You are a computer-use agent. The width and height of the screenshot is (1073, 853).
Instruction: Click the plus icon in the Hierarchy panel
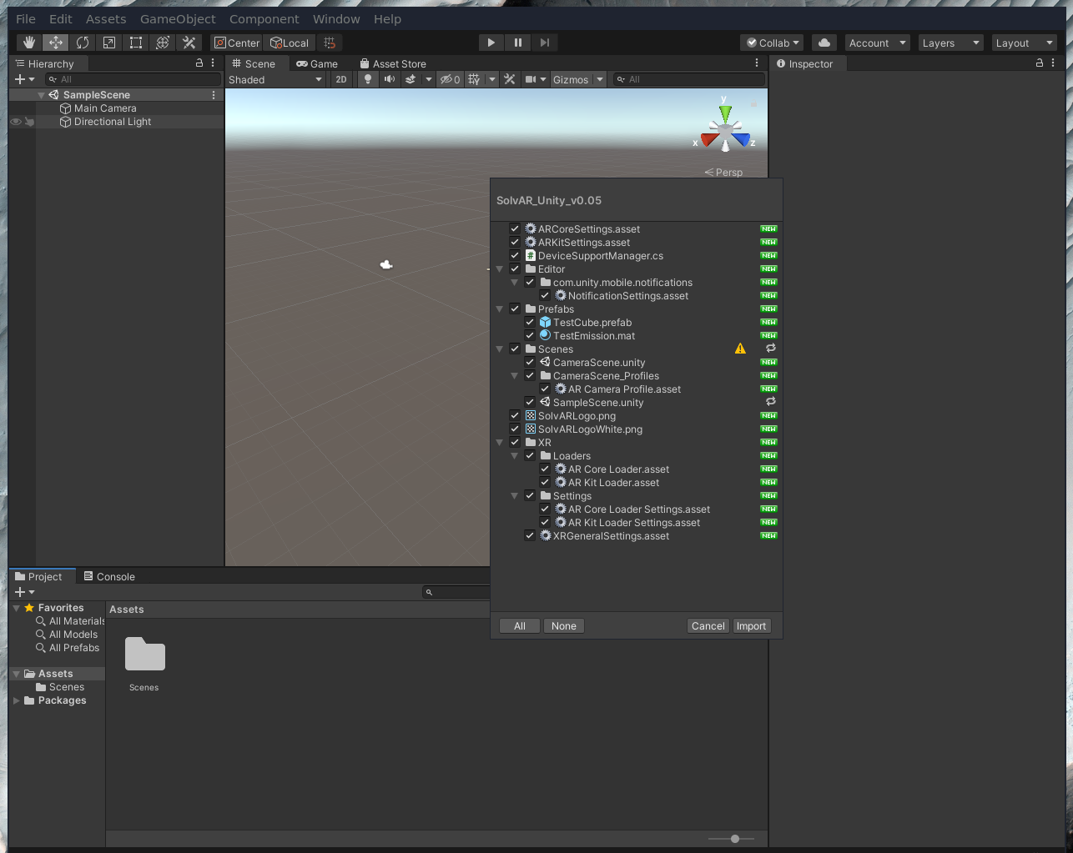coord(20,79)
